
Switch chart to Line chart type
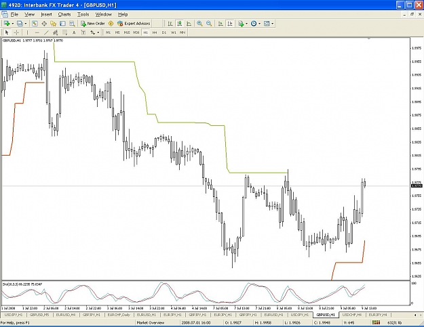pos(189,24)
